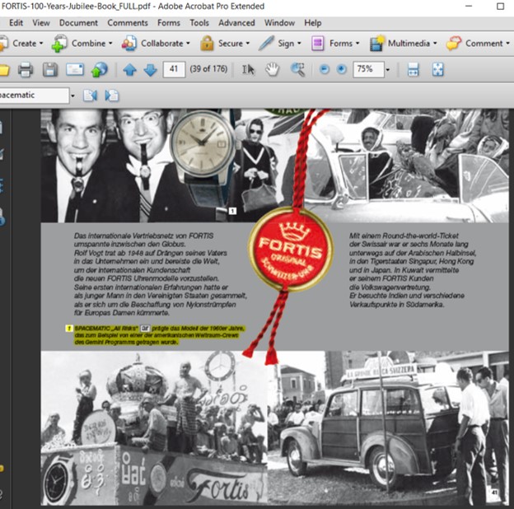Click the Secure padlock icon
This screenshot has height=509, width=514.
pyautogui.click(x=207, y=44)
